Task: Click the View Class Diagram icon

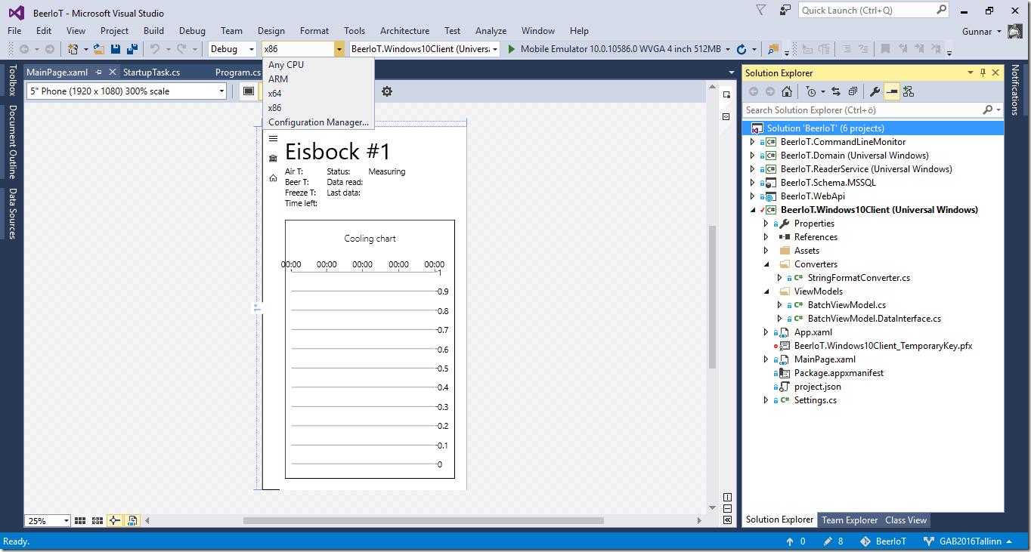Action: click(908, 91)
